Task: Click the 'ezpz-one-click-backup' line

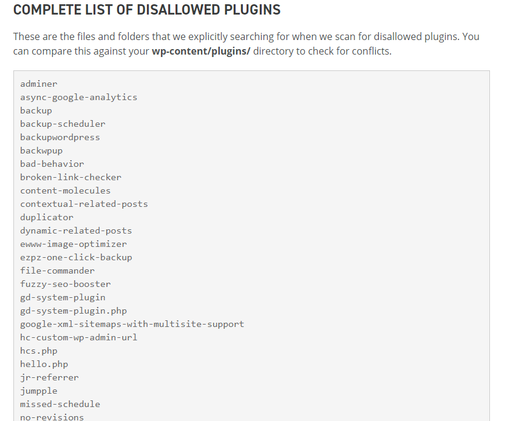Action: 76,257
